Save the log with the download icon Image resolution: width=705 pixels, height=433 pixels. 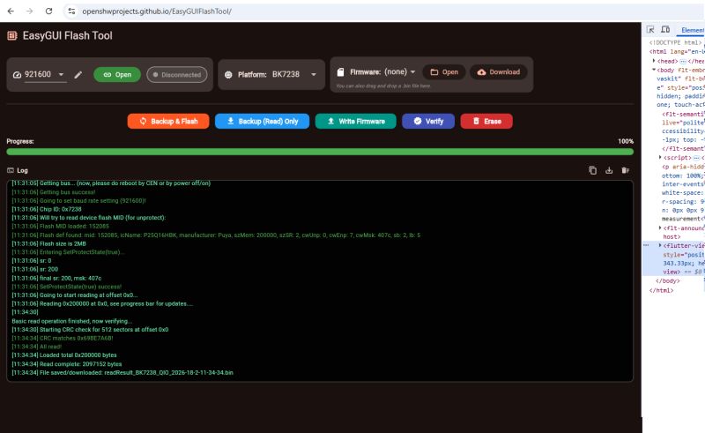tap(609, 170)
